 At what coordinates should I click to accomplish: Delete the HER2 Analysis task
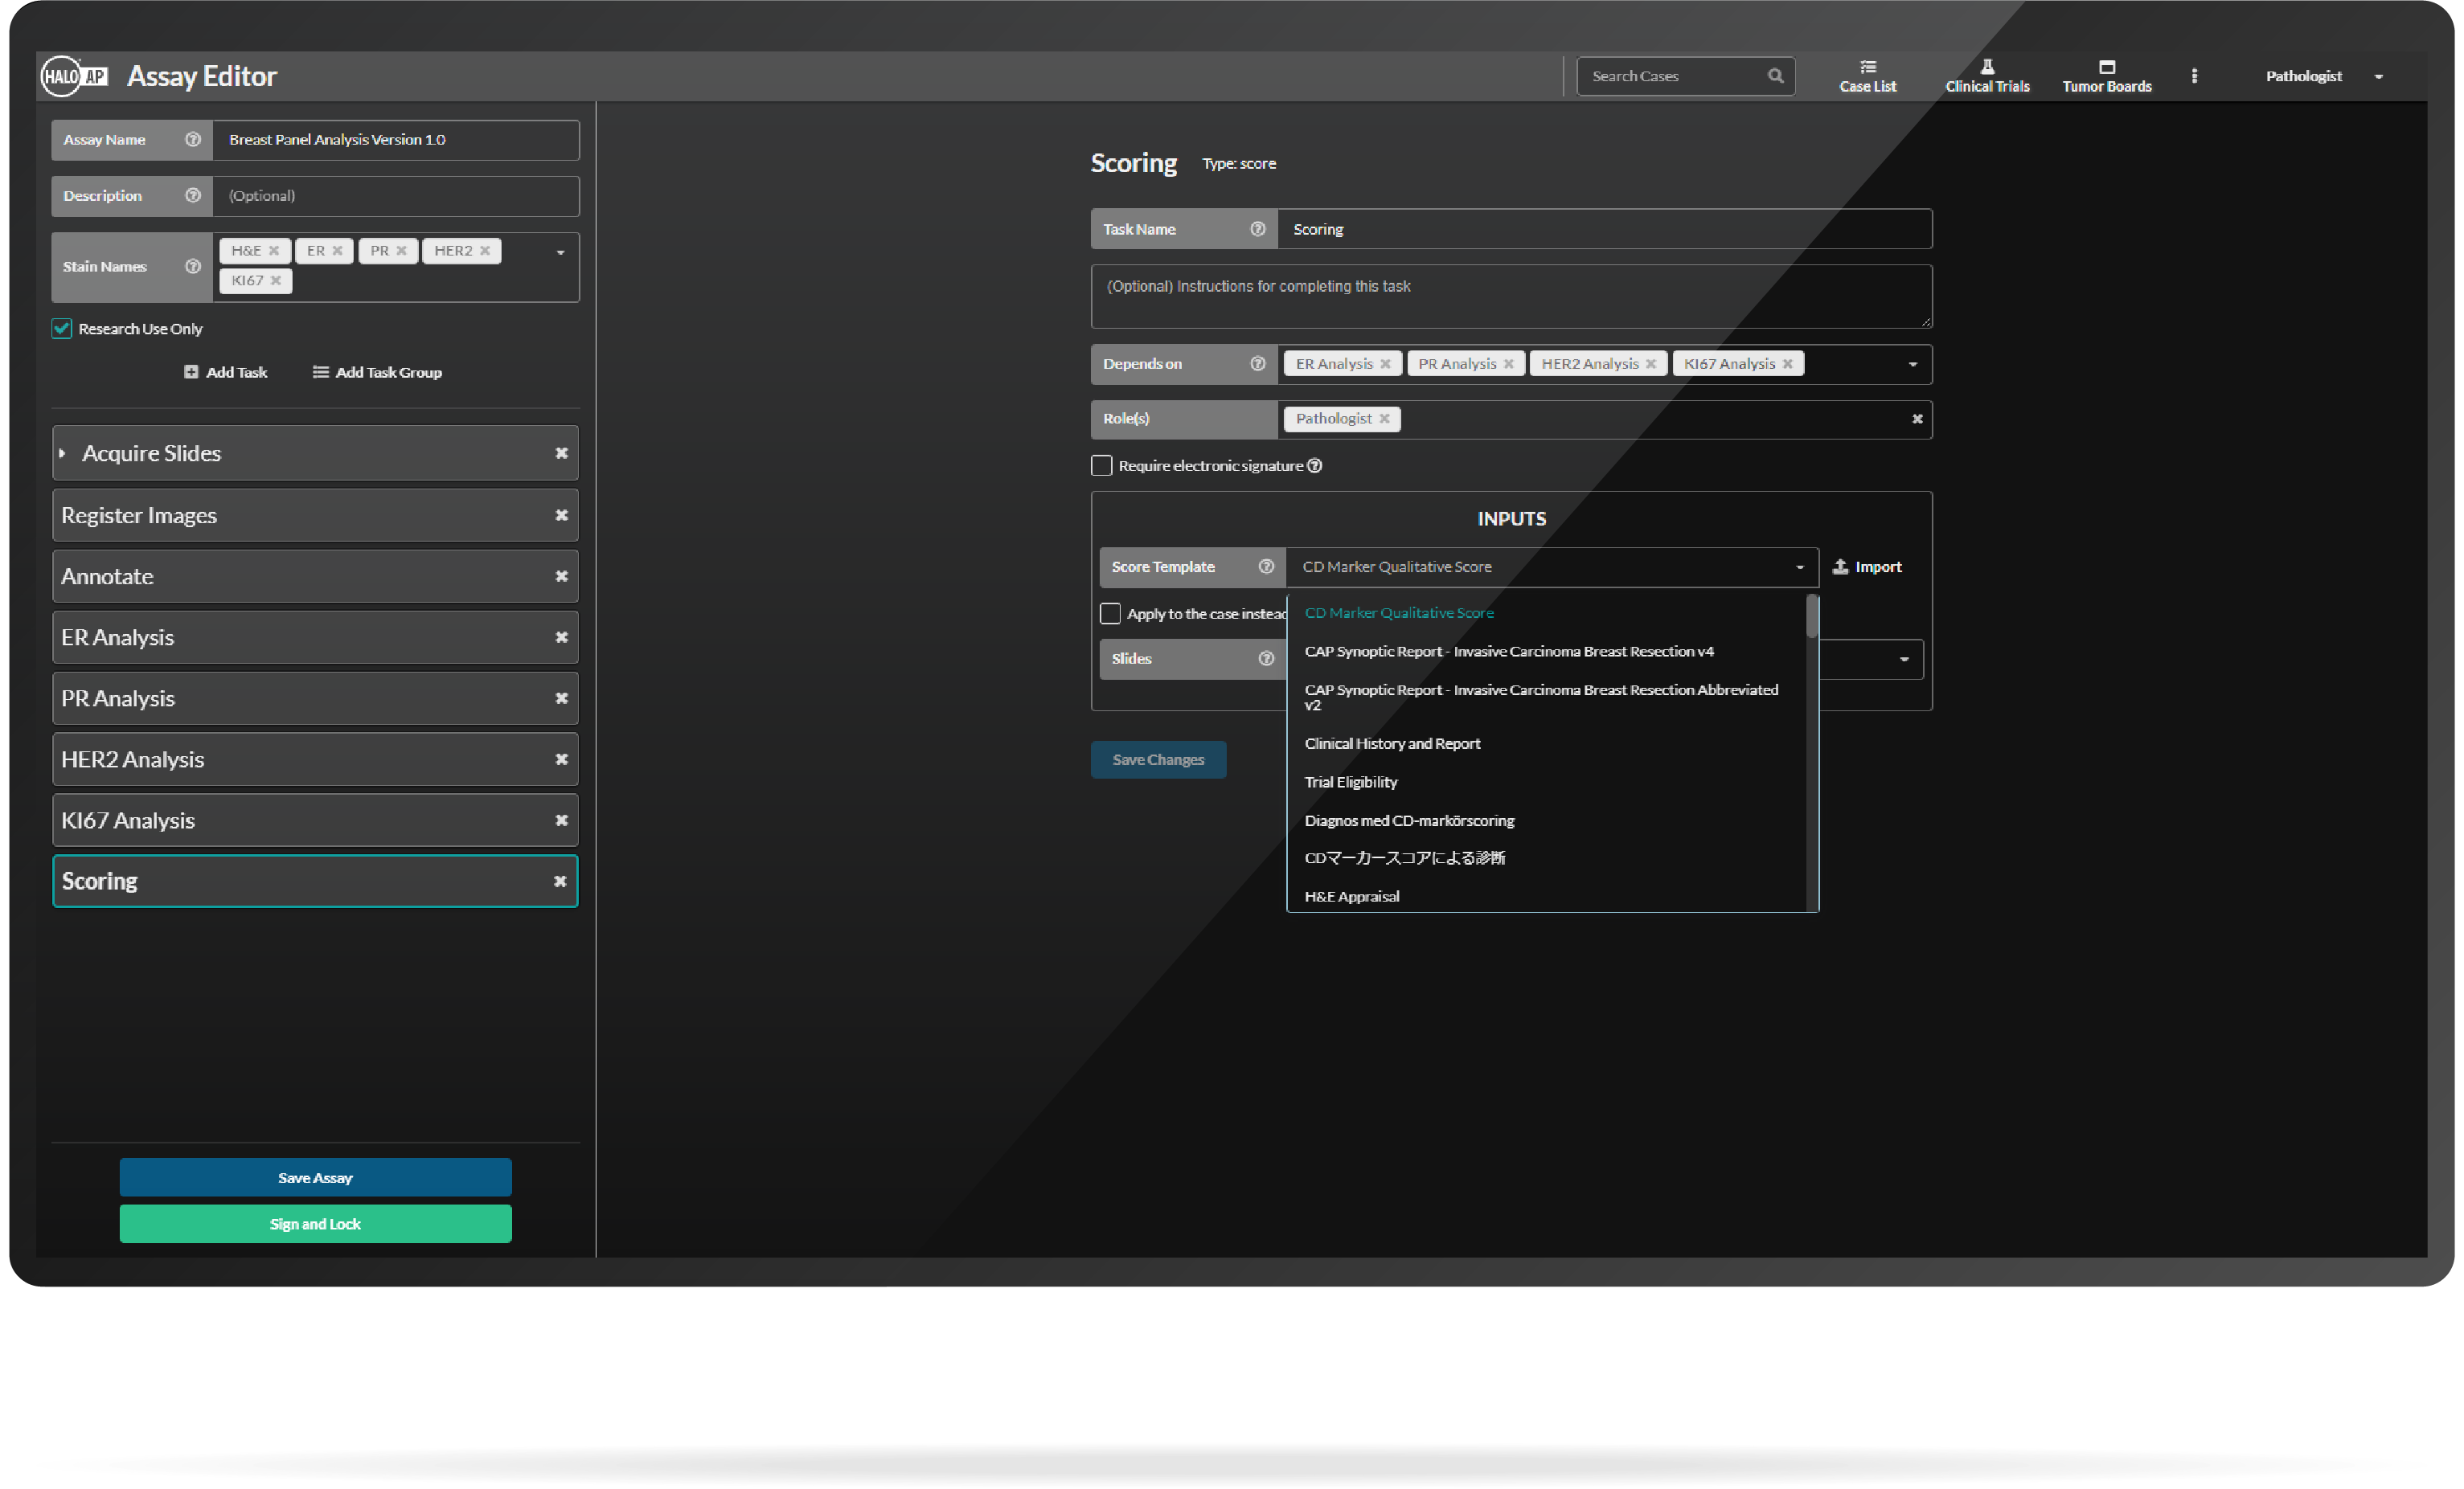pos(561,759)
